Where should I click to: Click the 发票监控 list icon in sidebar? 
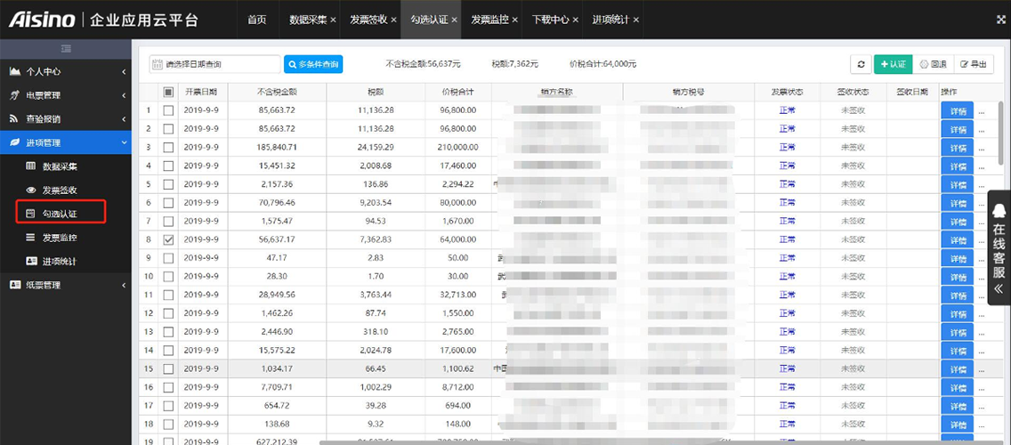pos(30,238)
